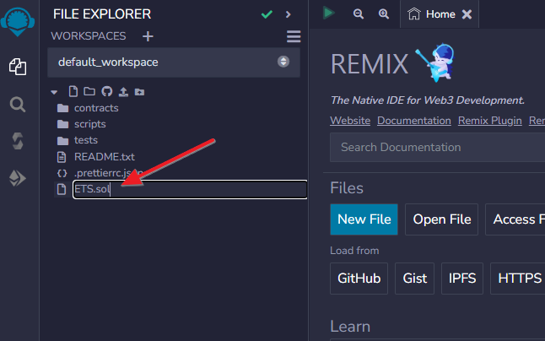Viewport: 545px width, 341px height.
Task: Click the tests folder icon
Action: 62,140
